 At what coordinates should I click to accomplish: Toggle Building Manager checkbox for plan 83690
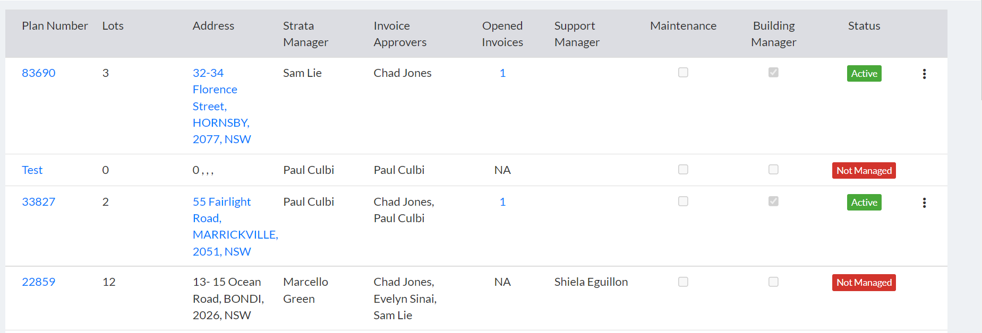[x=773, y=72]
